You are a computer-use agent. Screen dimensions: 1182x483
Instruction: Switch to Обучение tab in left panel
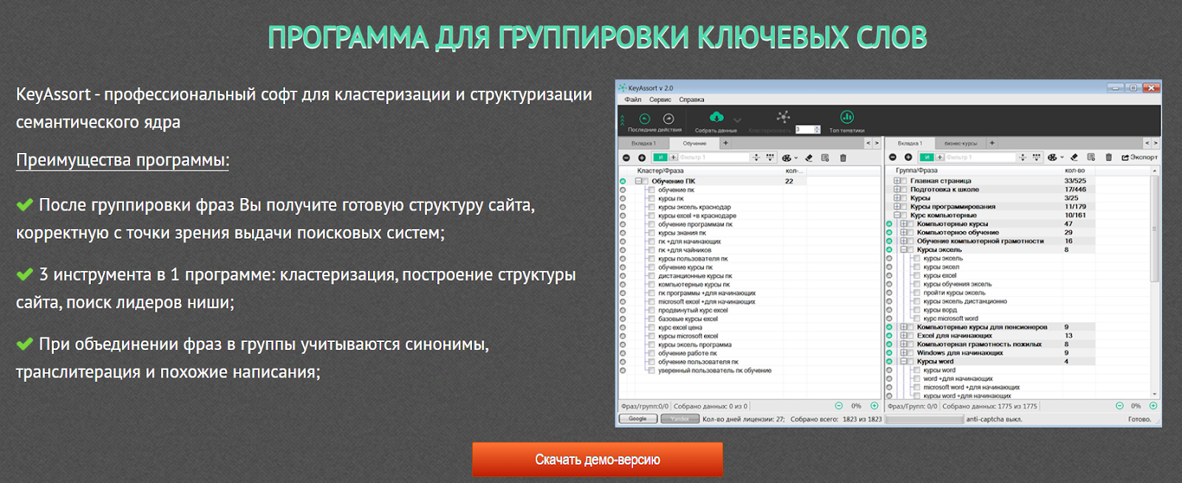(694, 143)
